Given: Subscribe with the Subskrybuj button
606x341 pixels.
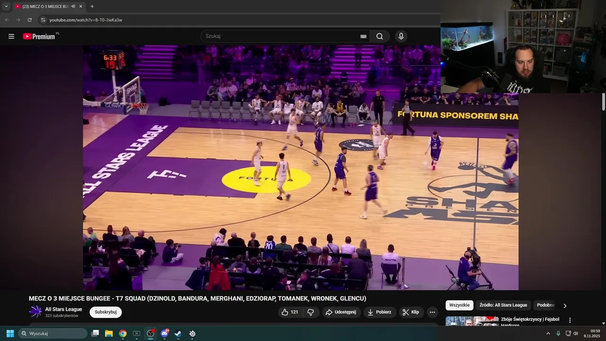Looking at the screenshot, I should tap(106, 312).
